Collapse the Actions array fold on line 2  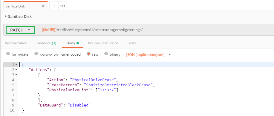tap(16, 70)
